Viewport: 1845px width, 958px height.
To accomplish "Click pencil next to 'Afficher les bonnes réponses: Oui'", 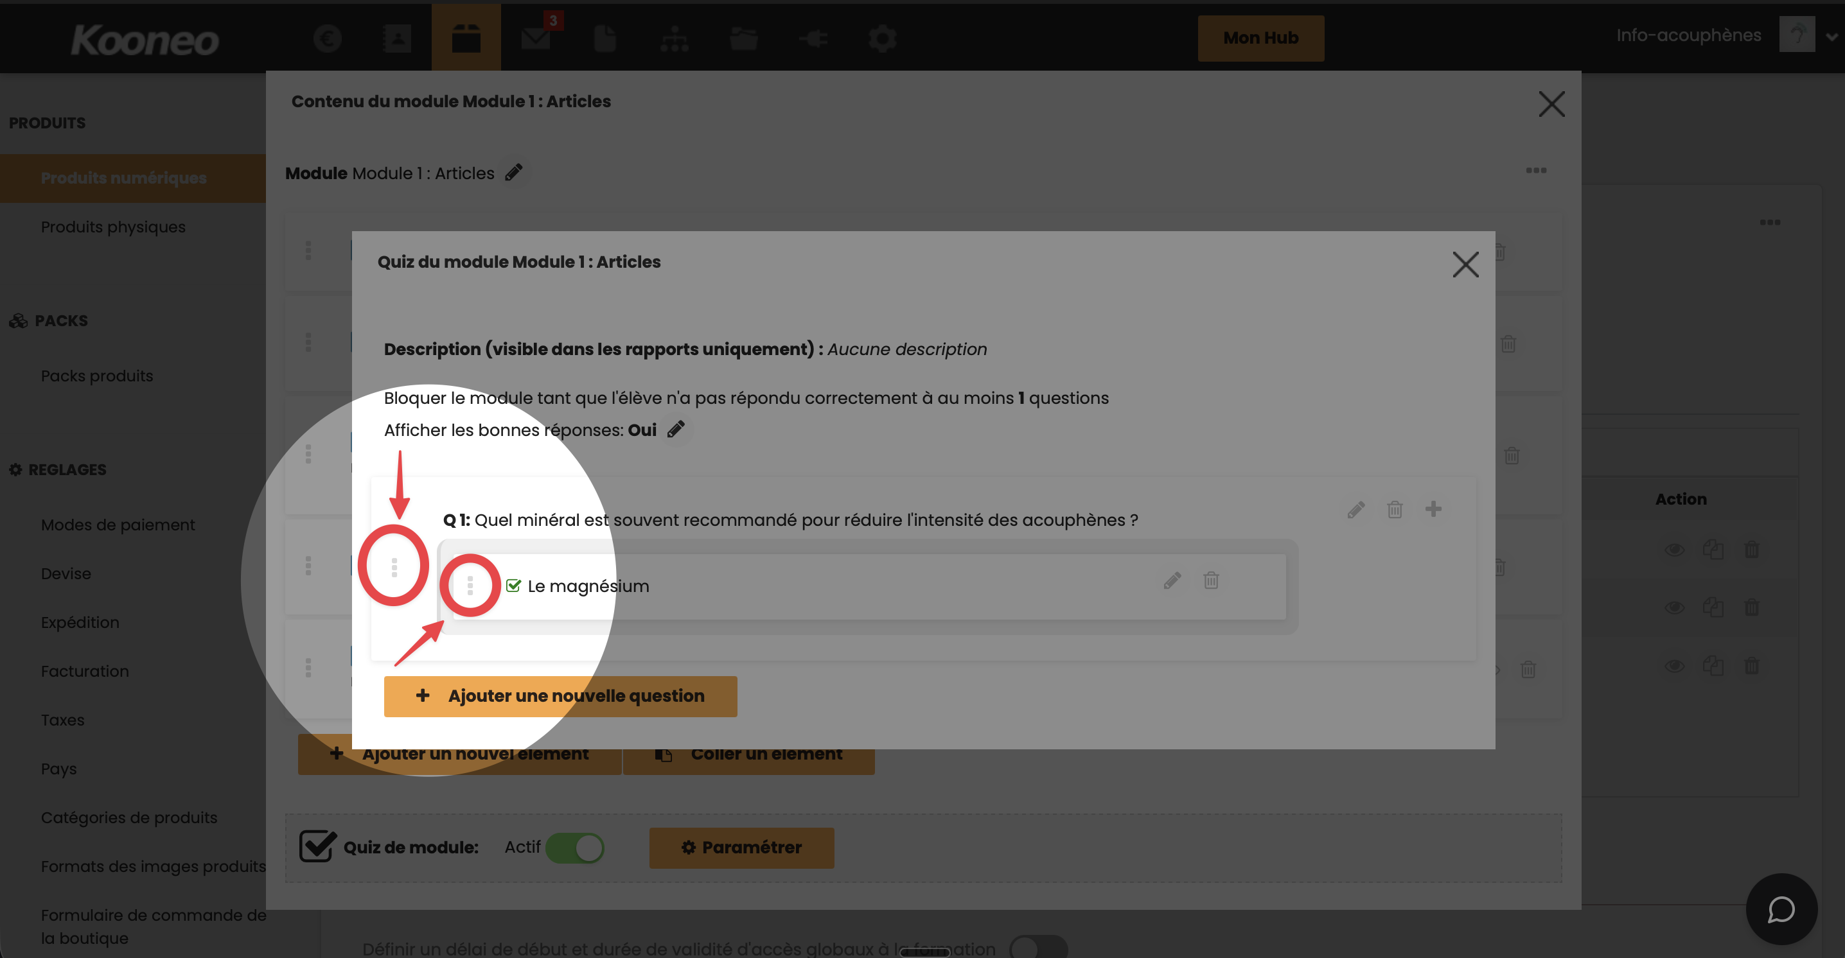I will pyautogui.click(x=675, y=430).
